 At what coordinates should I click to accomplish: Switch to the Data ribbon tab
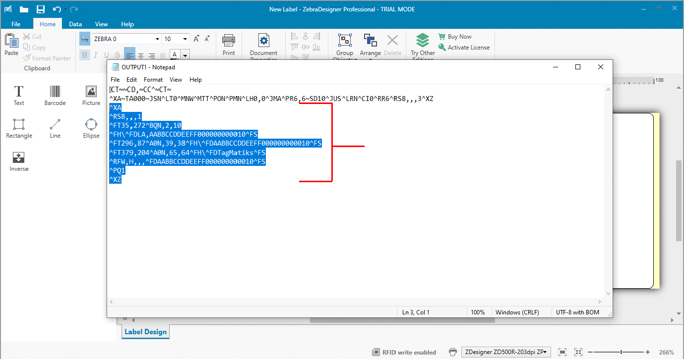[75, 24]
